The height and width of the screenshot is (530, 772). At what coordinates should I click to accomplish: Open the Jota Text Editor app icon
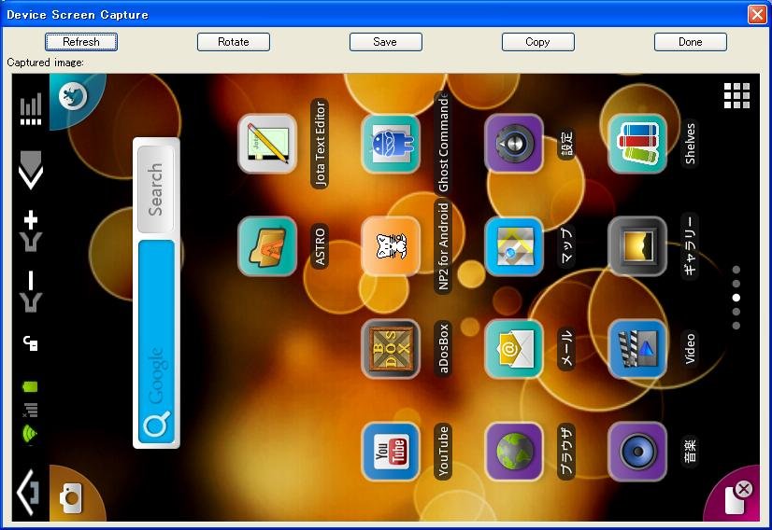pyautogui.click(x=267, y=144)
